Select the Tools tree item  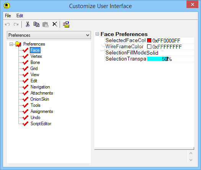(36, 105)
